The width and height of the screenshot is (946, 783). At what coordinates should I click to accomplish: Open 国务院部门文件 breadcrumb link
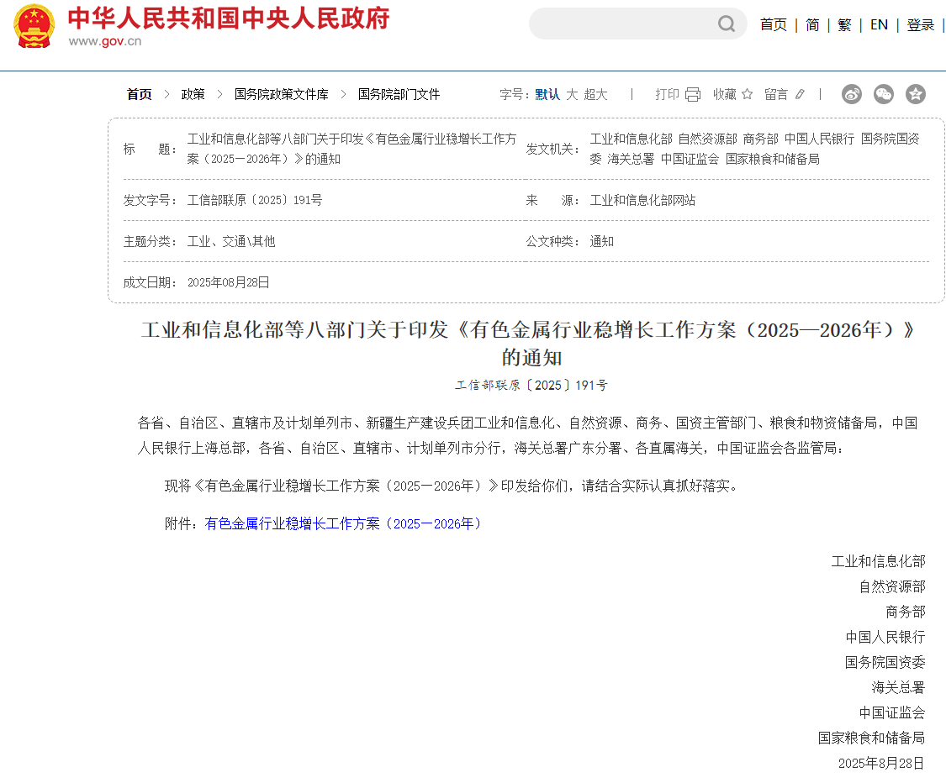click(x=399, y=94)
